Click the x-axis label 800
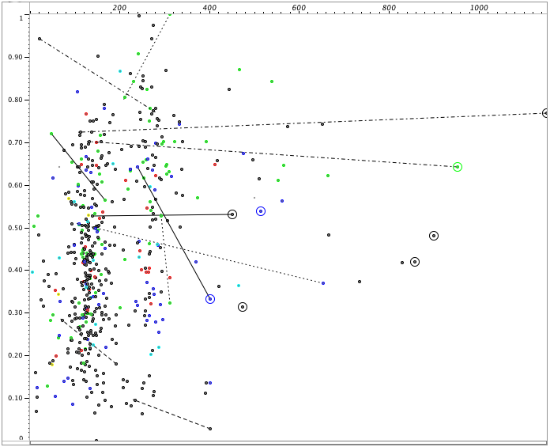The width and height of the screenshot is (550, 447). coord(389,8)
